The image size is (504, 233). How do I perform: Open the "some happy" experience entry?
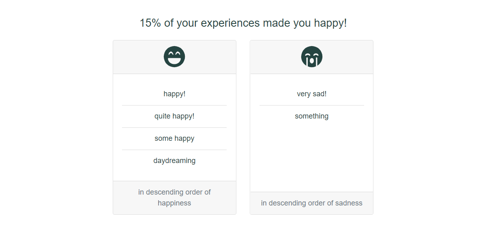(x=174, y=138)
